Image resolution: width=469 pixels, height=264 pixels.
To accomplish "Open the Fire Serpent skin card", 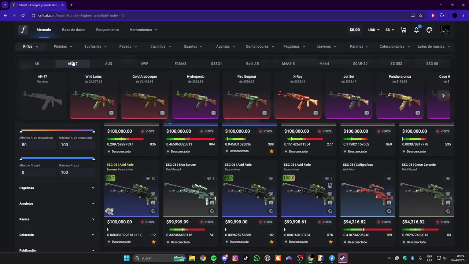I will 247,95.
